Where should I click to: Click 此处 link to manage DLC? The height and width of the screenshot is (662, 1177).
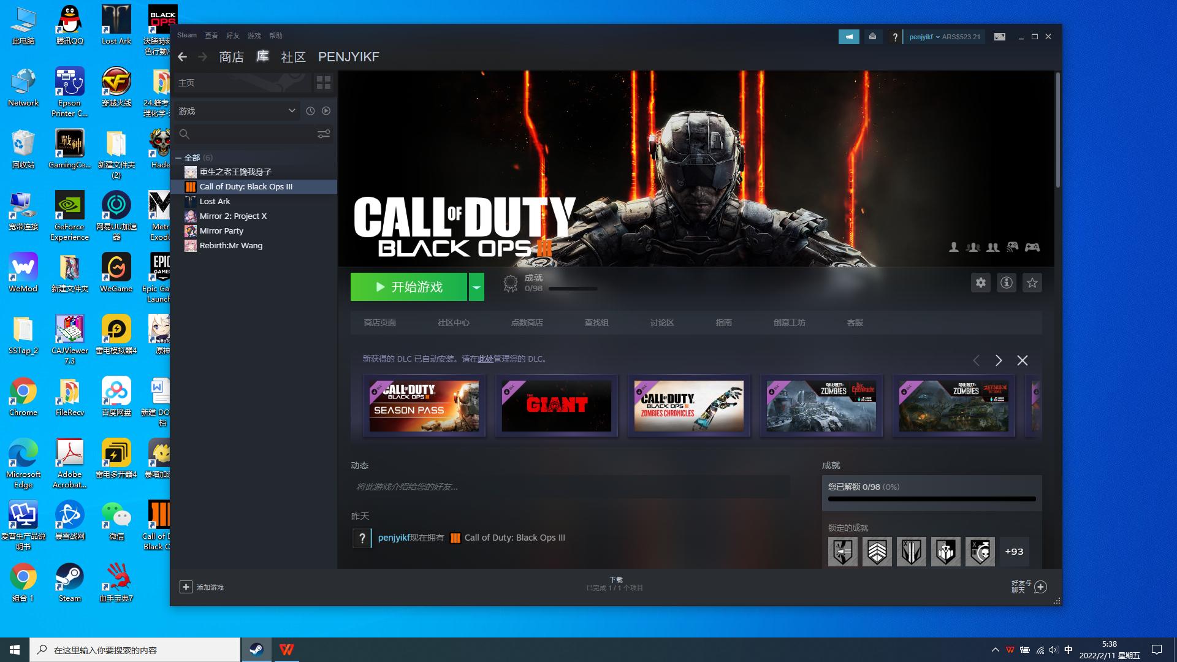(x=486, y=359)
